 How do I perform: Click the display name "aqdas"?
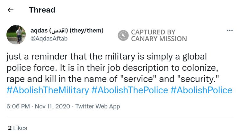(x=39, y=31)
